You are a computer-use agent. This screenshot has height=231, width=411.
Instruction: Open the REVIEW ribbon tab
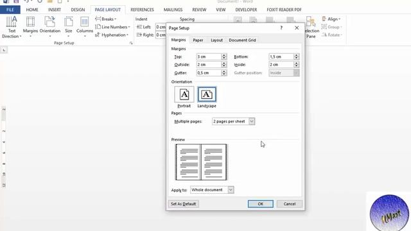(x=199, y=10)
